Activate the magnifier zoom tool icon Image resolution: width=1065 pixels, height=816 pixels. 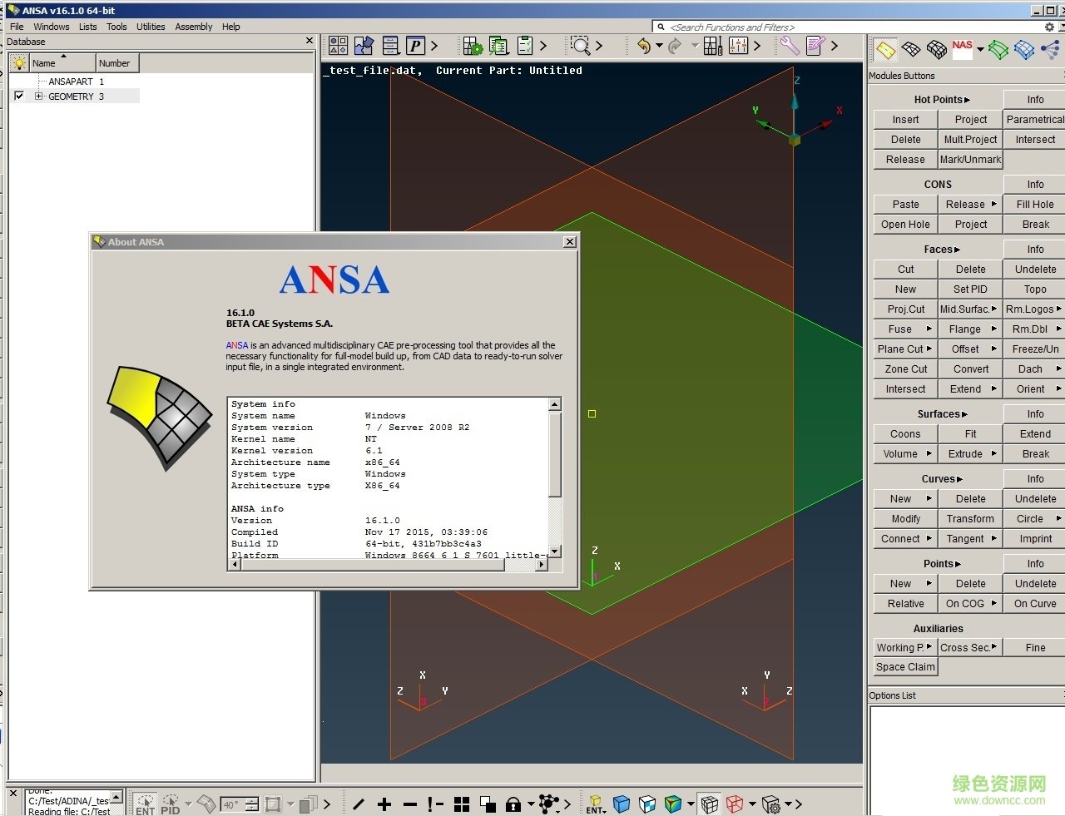pyautogui.click(x=580, y=46)
